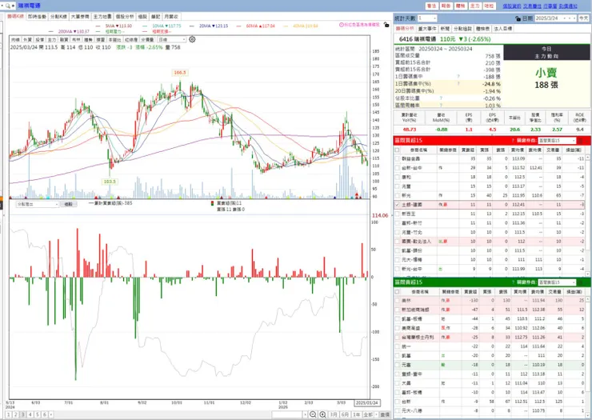Viewport: 592px width, 420px height.
Task: Click the 2025/03/24 date marker on axis
Action: coord(366,403)
